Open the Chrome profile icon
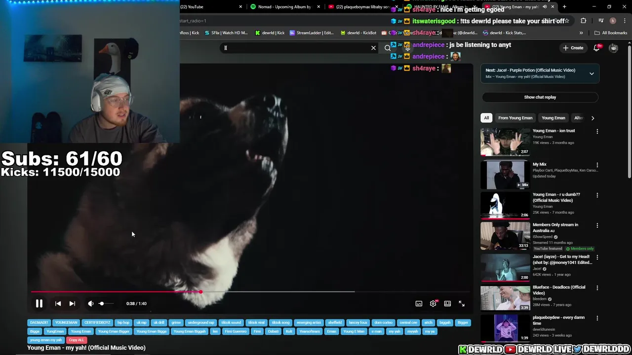The height and width of the screenshot is (355, 632). (x=613, y=21)
